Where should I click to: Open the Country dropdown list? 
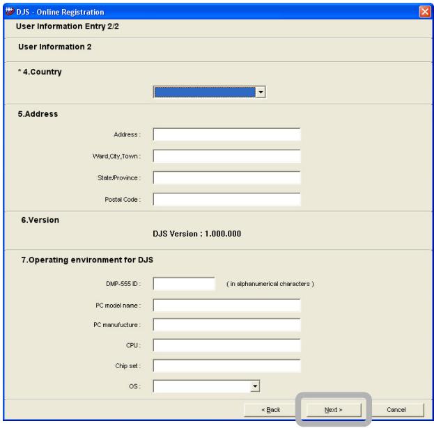[261, 93]
